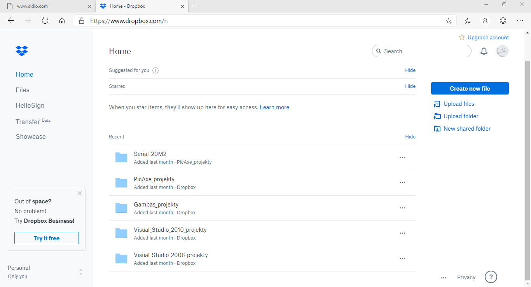Click the info icon beside Suggested for you

pyautogui.click(x=155, y=70)
